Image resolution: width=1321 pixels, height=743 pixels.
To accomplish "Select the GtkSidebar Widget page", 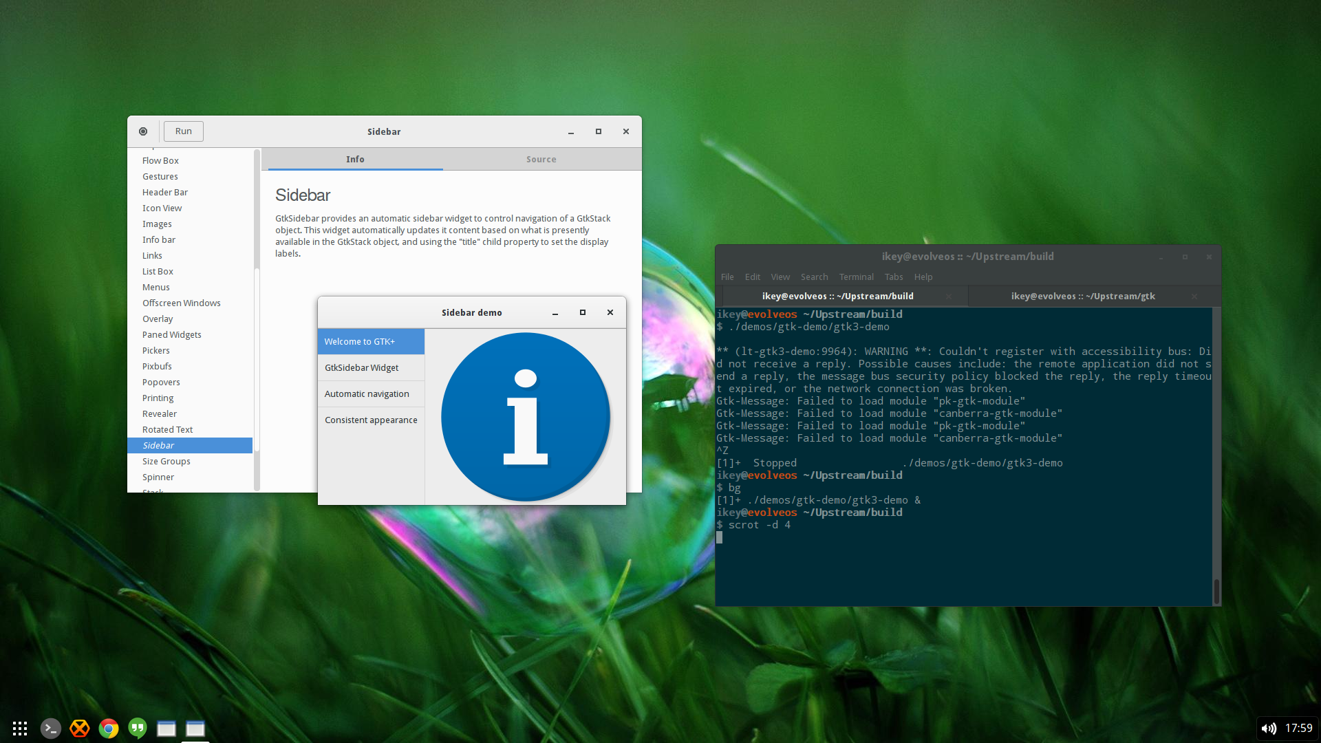I will coord(371,367).
